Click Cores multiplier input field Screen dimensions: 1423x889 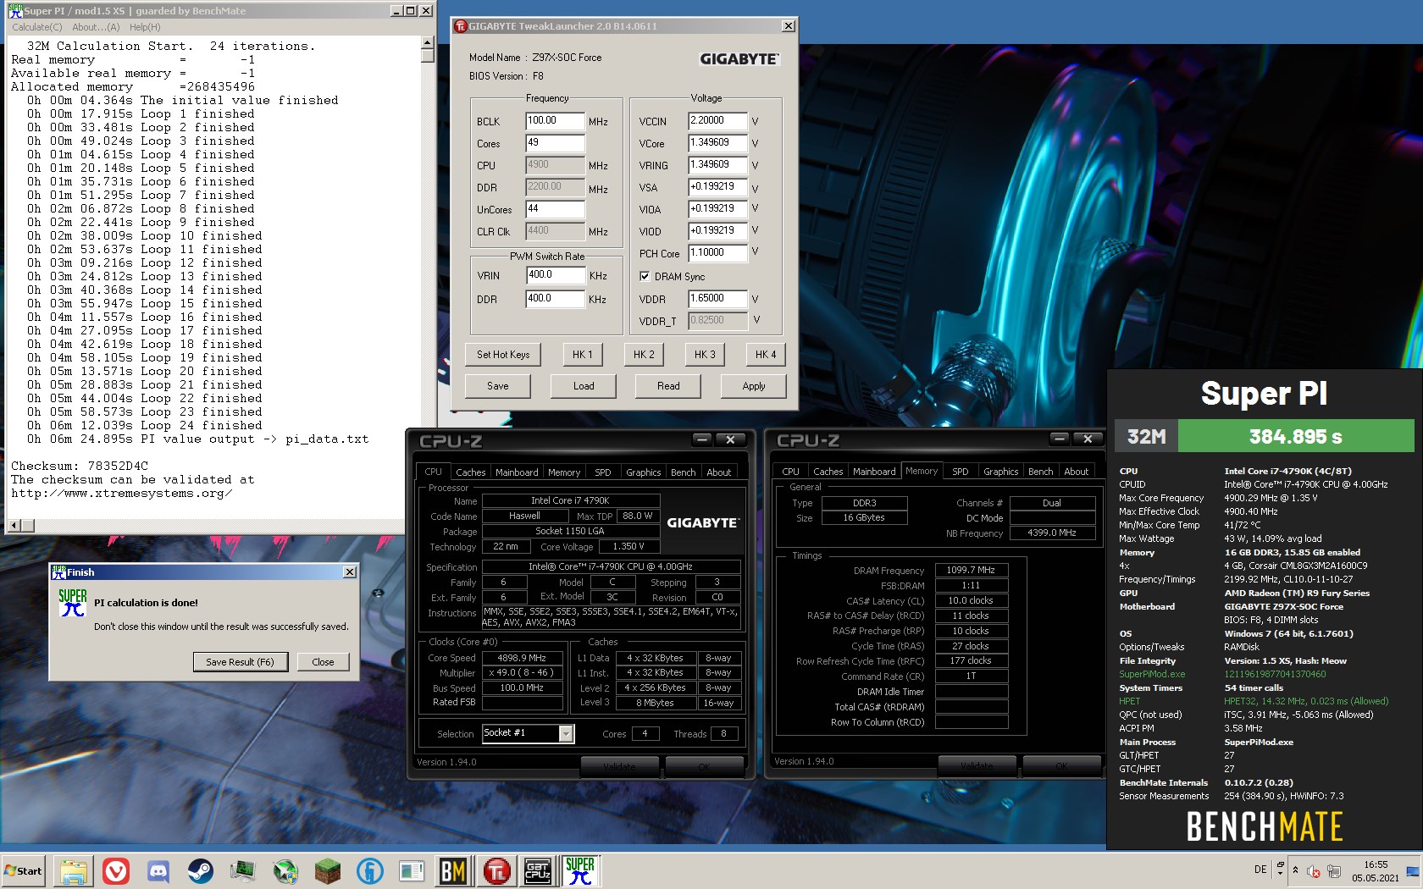point(555,143)
